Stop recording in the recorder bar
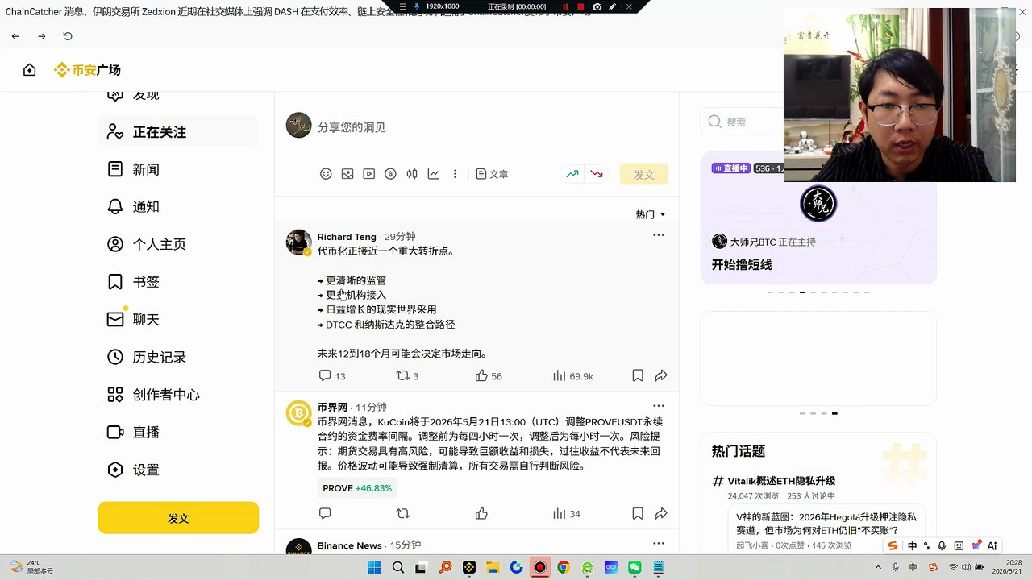Viewport: 1032px width, 580px height. tap(580, 6)
